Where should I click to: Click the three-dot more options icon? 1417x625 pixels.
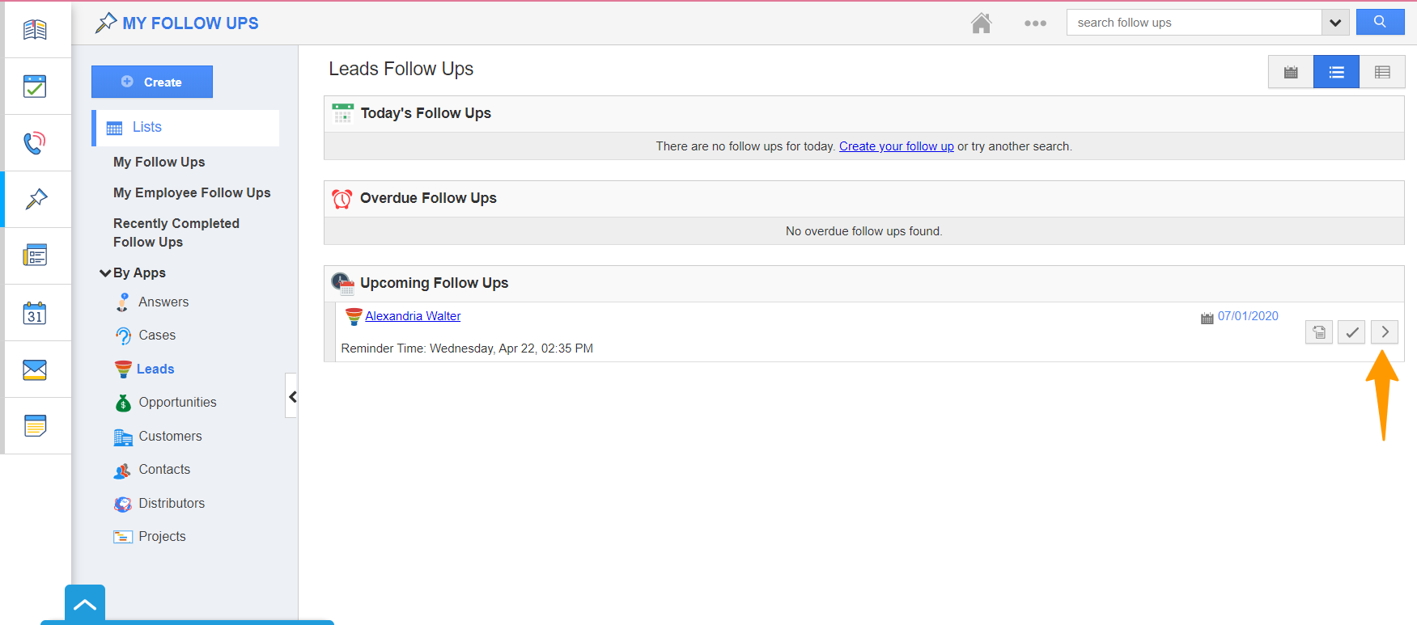click(x=1035, y=23)
